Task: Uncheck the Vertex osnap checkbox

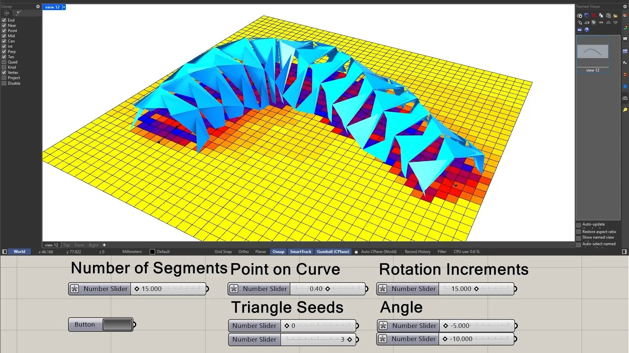Action: click(x=4, y=73)
